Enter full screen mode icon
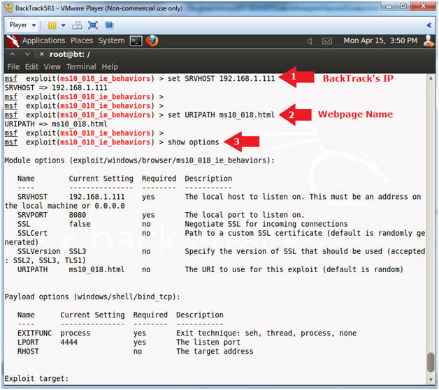Screen dimensions: 439x390 coord(93,25)
